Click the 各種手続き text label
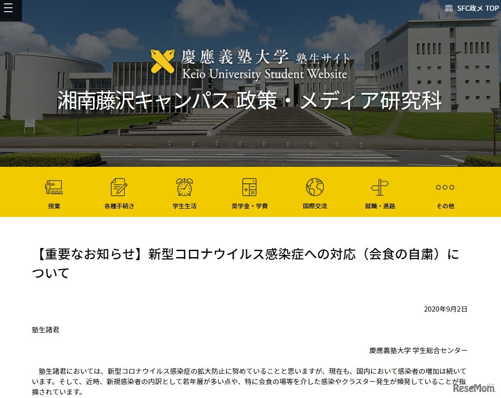The image size is (501, 398). [119, 206]
